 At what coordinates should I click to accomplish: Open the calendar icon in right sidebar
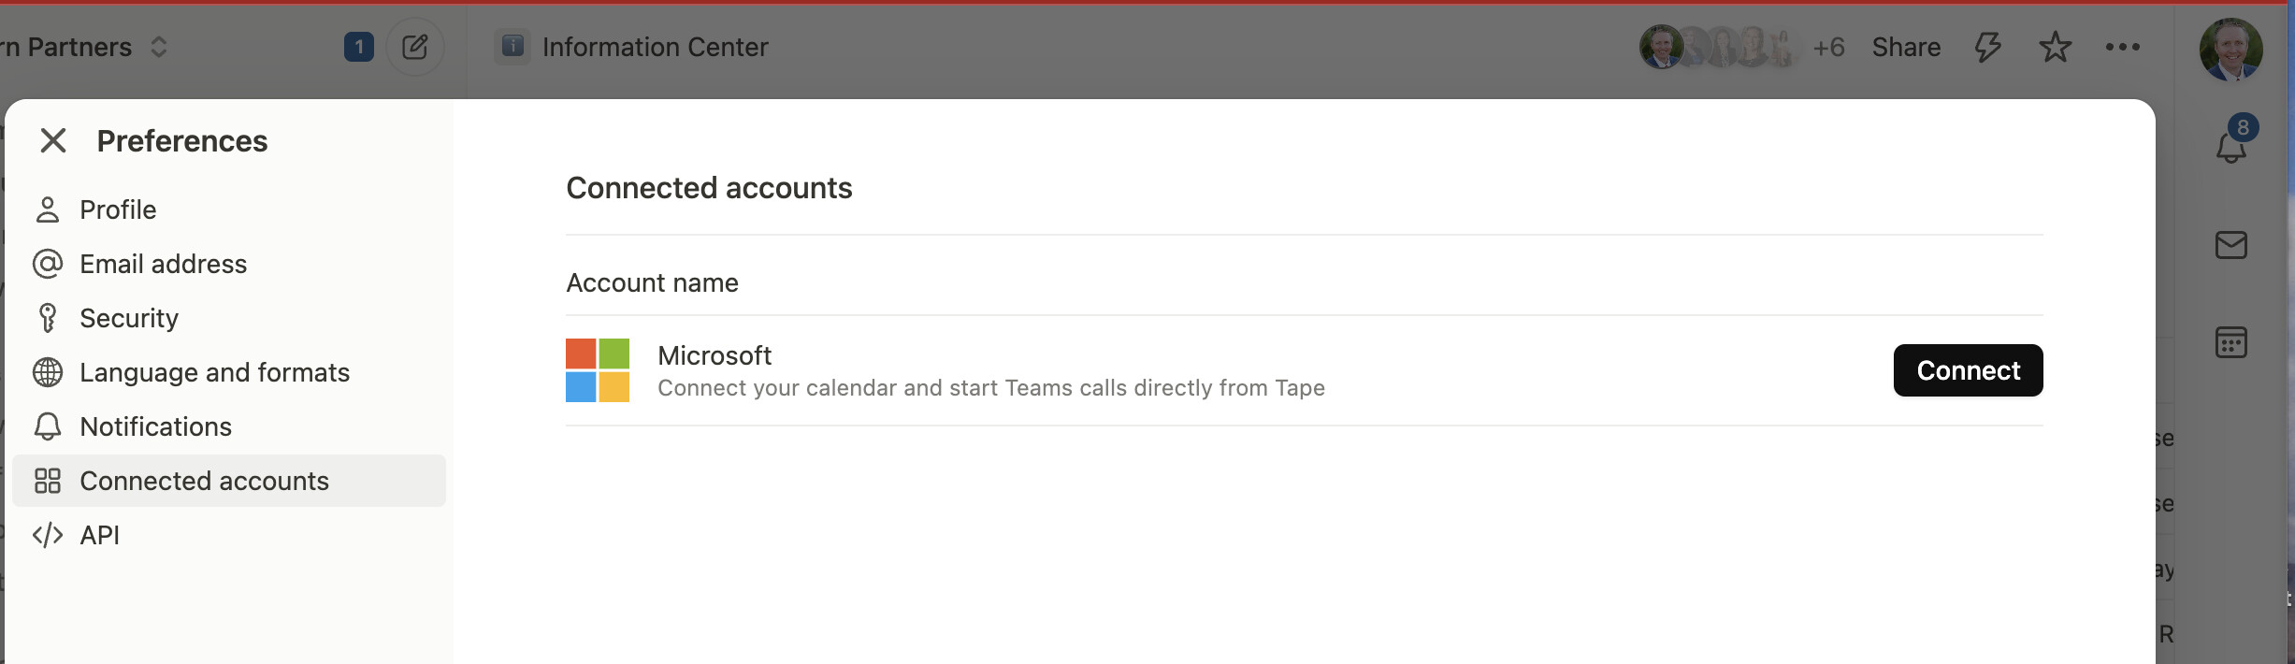tap(2231, 342)
